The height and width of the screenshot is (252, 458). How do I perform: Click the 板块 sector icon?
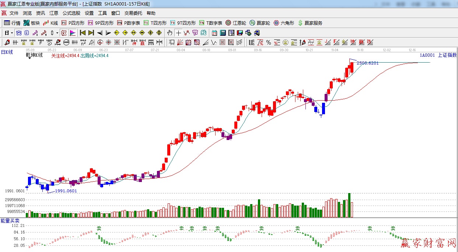(x=31, y=23)
